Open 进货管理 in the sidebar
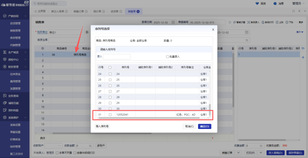This screenshot has height=158, width=308. 15,23
